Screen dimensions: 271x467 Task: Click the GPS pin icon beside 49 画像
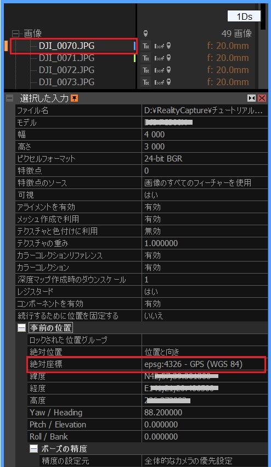pyautogui.click(x=146, y=34)
